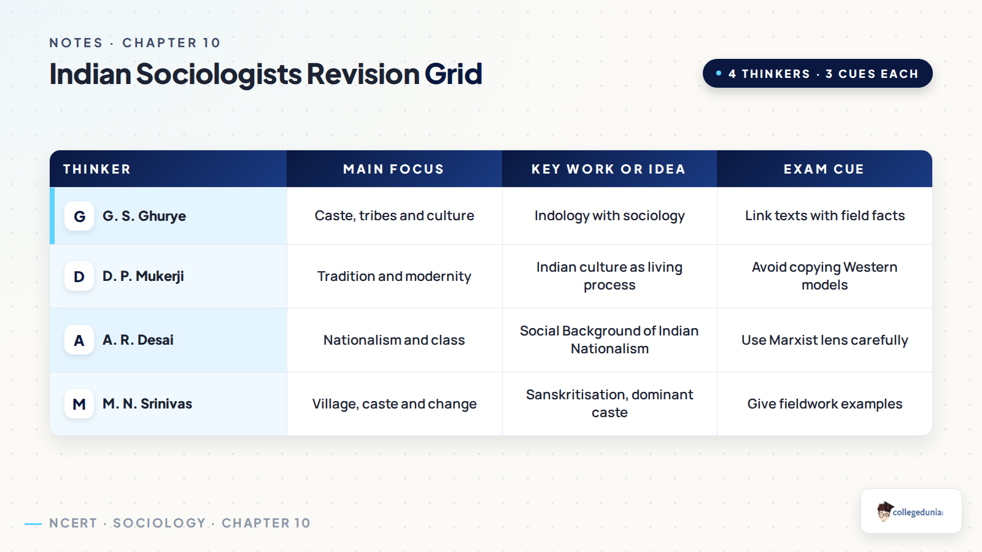Click the D initial badge for Mukerji
The height and width of the screenshot is (552, 982).
point(79,277)
